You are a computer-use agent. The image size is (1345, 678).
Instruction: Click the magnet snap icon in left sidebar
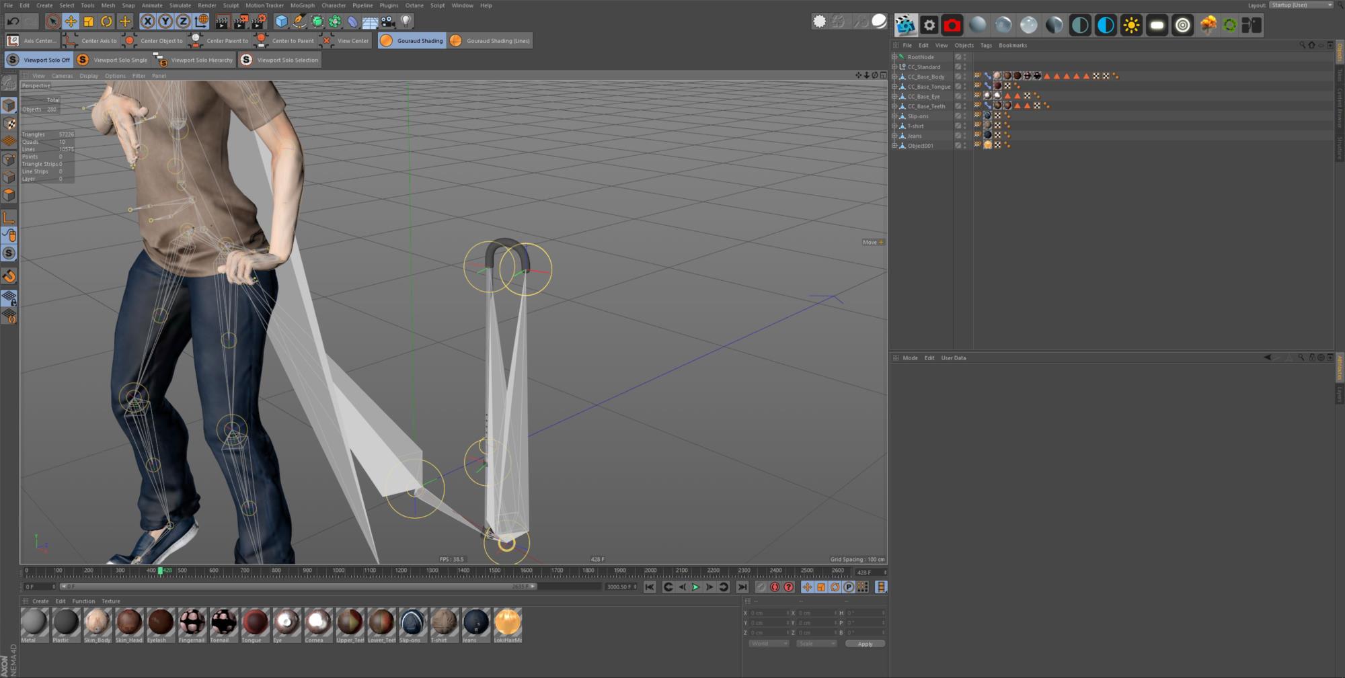9,276
